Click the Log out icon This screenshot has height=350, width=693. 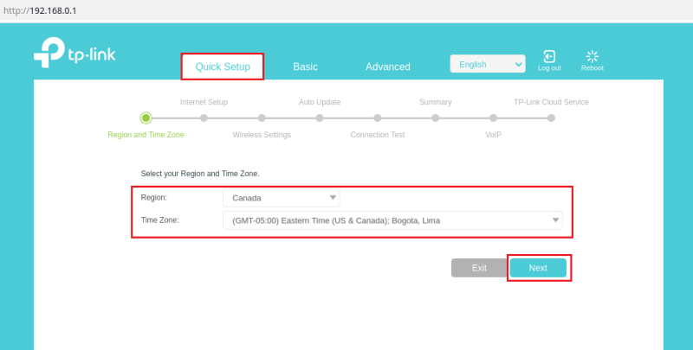tap(548, 57)
